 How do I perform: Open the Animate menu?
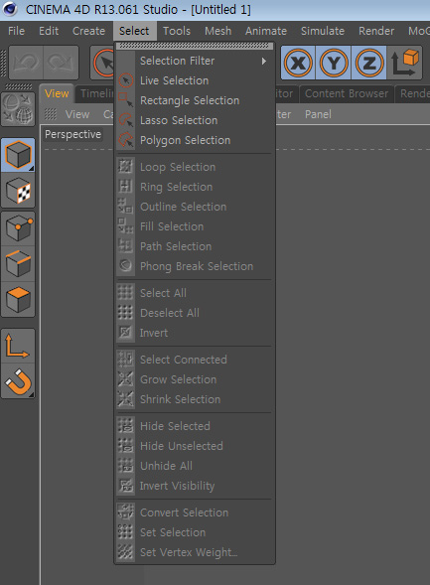pyautogui.click(x=266, y=31)
